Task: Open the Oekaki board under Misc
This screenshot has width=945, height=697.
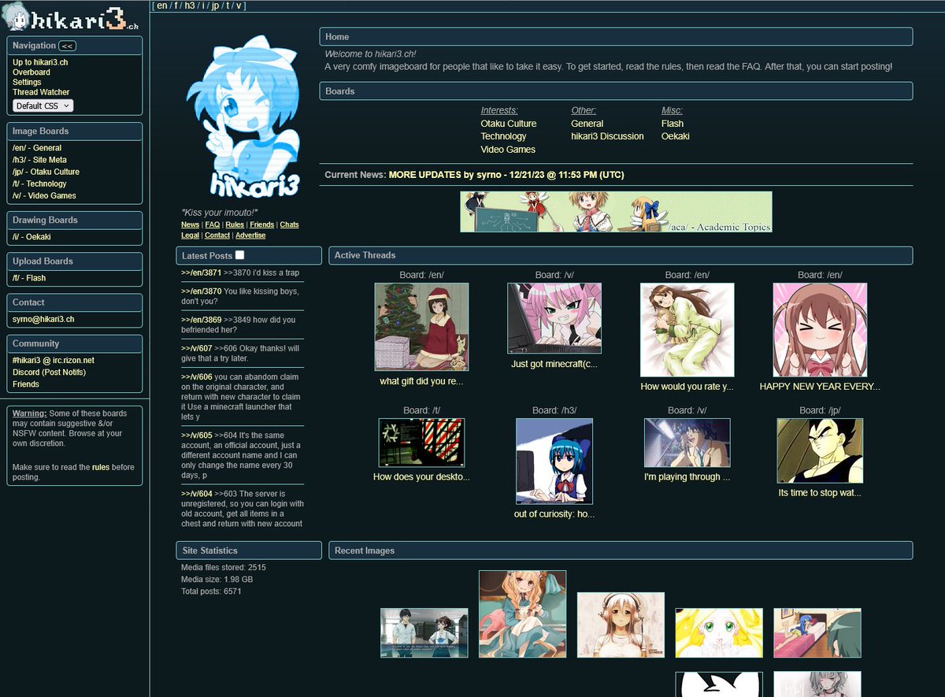Action: 675,136
